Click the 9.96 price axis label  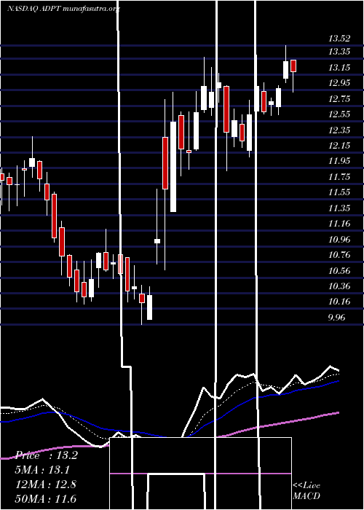pyautogui.click(x=336, y=317)
